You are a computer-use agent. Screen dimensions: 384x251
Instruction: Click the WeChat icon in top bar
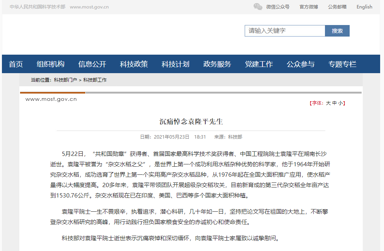258,7
